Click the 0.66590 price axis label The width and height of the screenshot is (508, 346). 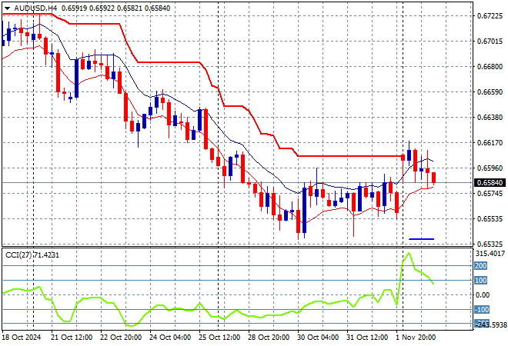click(490, 91)
